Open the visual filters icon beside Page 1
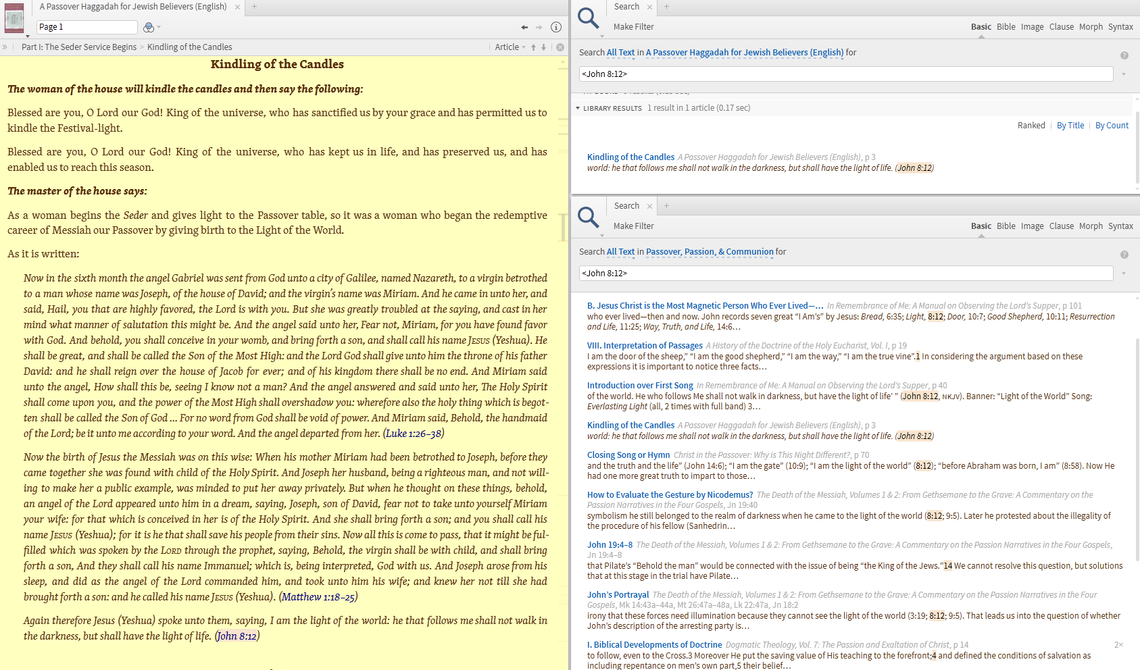 pos(149,27)
